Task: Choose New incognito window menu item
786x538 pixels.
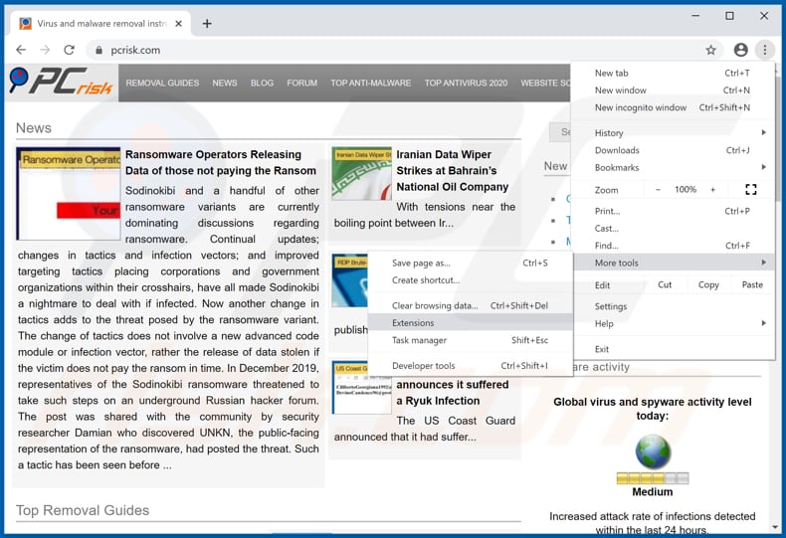Action: (x=641, y=107)
